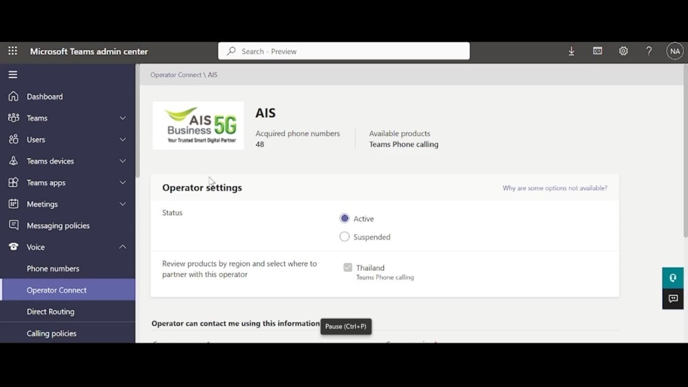Click the Help question mark icon

pos(649,51)
